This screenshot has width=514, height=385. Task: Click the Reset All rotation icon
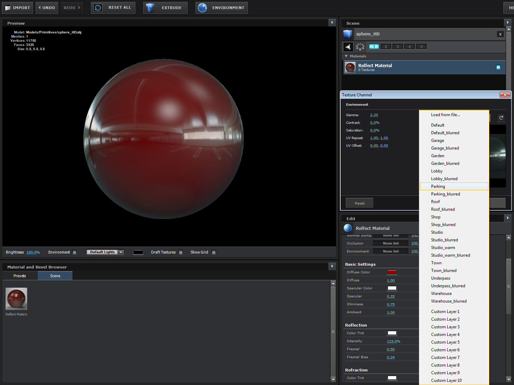coord(98,7)
